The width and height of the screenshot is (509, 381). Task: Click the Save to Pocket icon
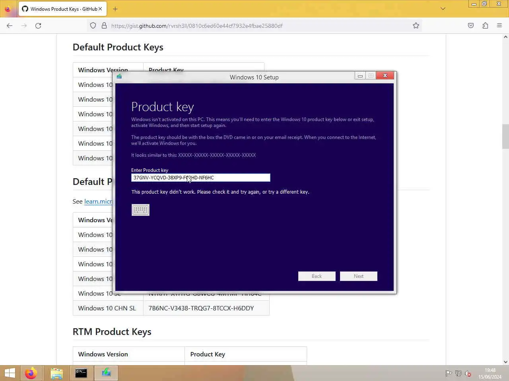[471, 26]
